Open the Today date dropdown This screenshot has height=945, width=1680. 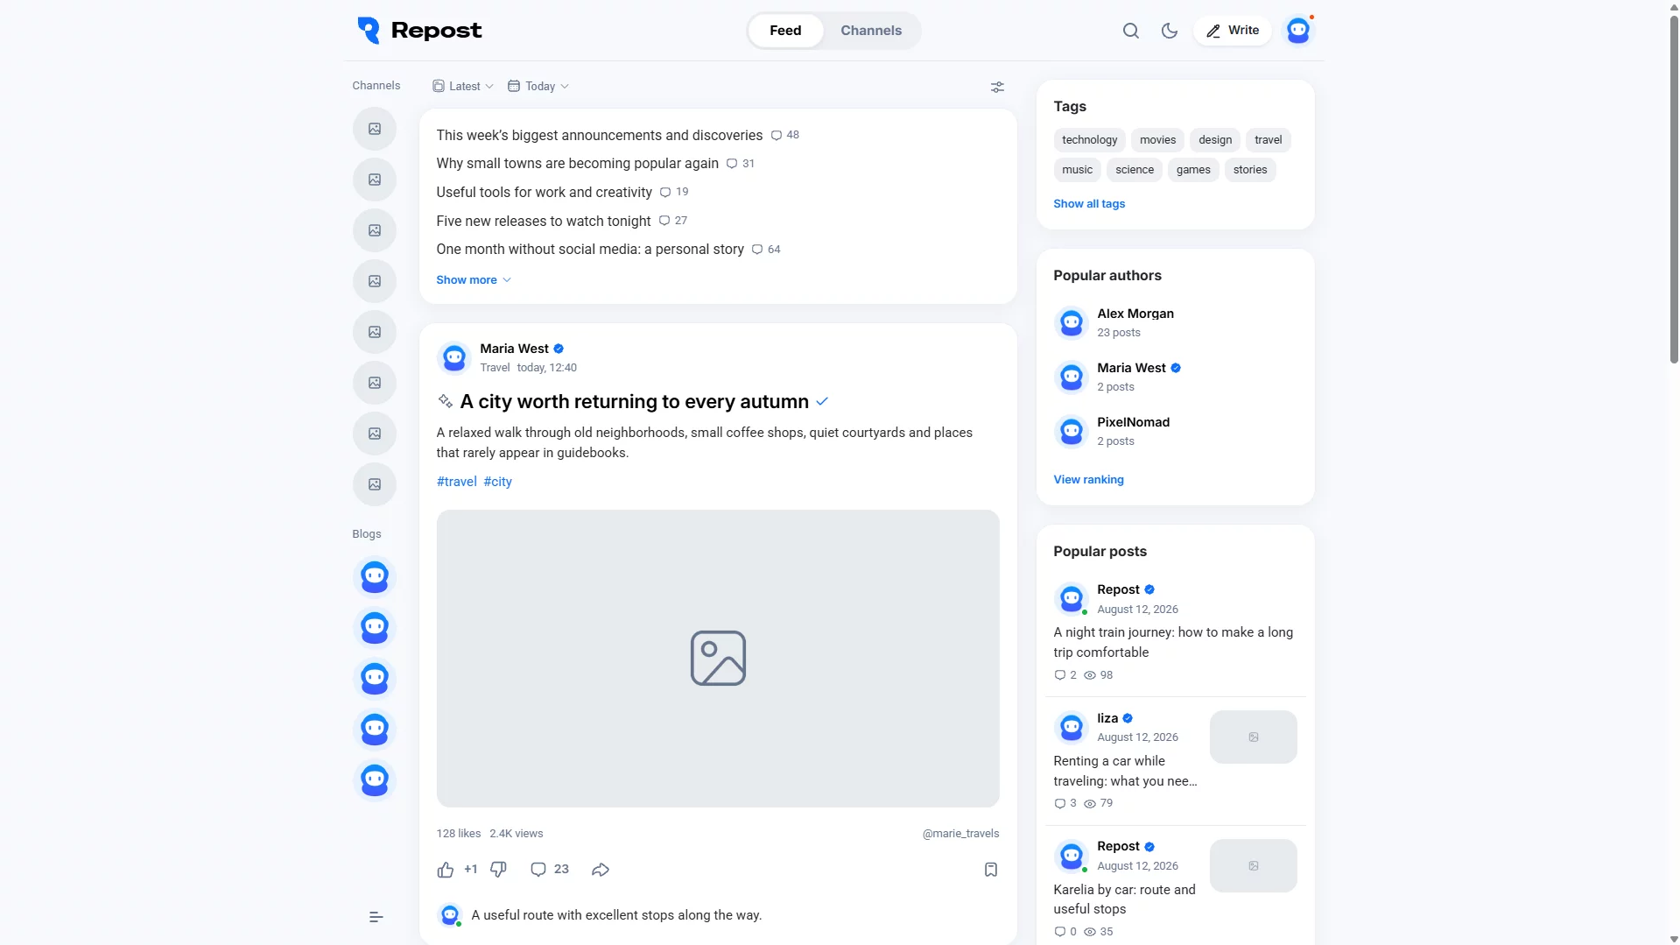coord(538,87)
